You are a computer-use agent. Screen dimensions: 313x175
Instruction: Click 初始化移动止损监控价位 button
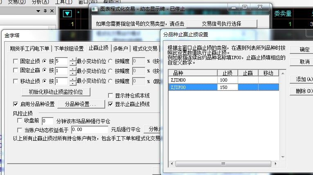(x=56, y=92)
